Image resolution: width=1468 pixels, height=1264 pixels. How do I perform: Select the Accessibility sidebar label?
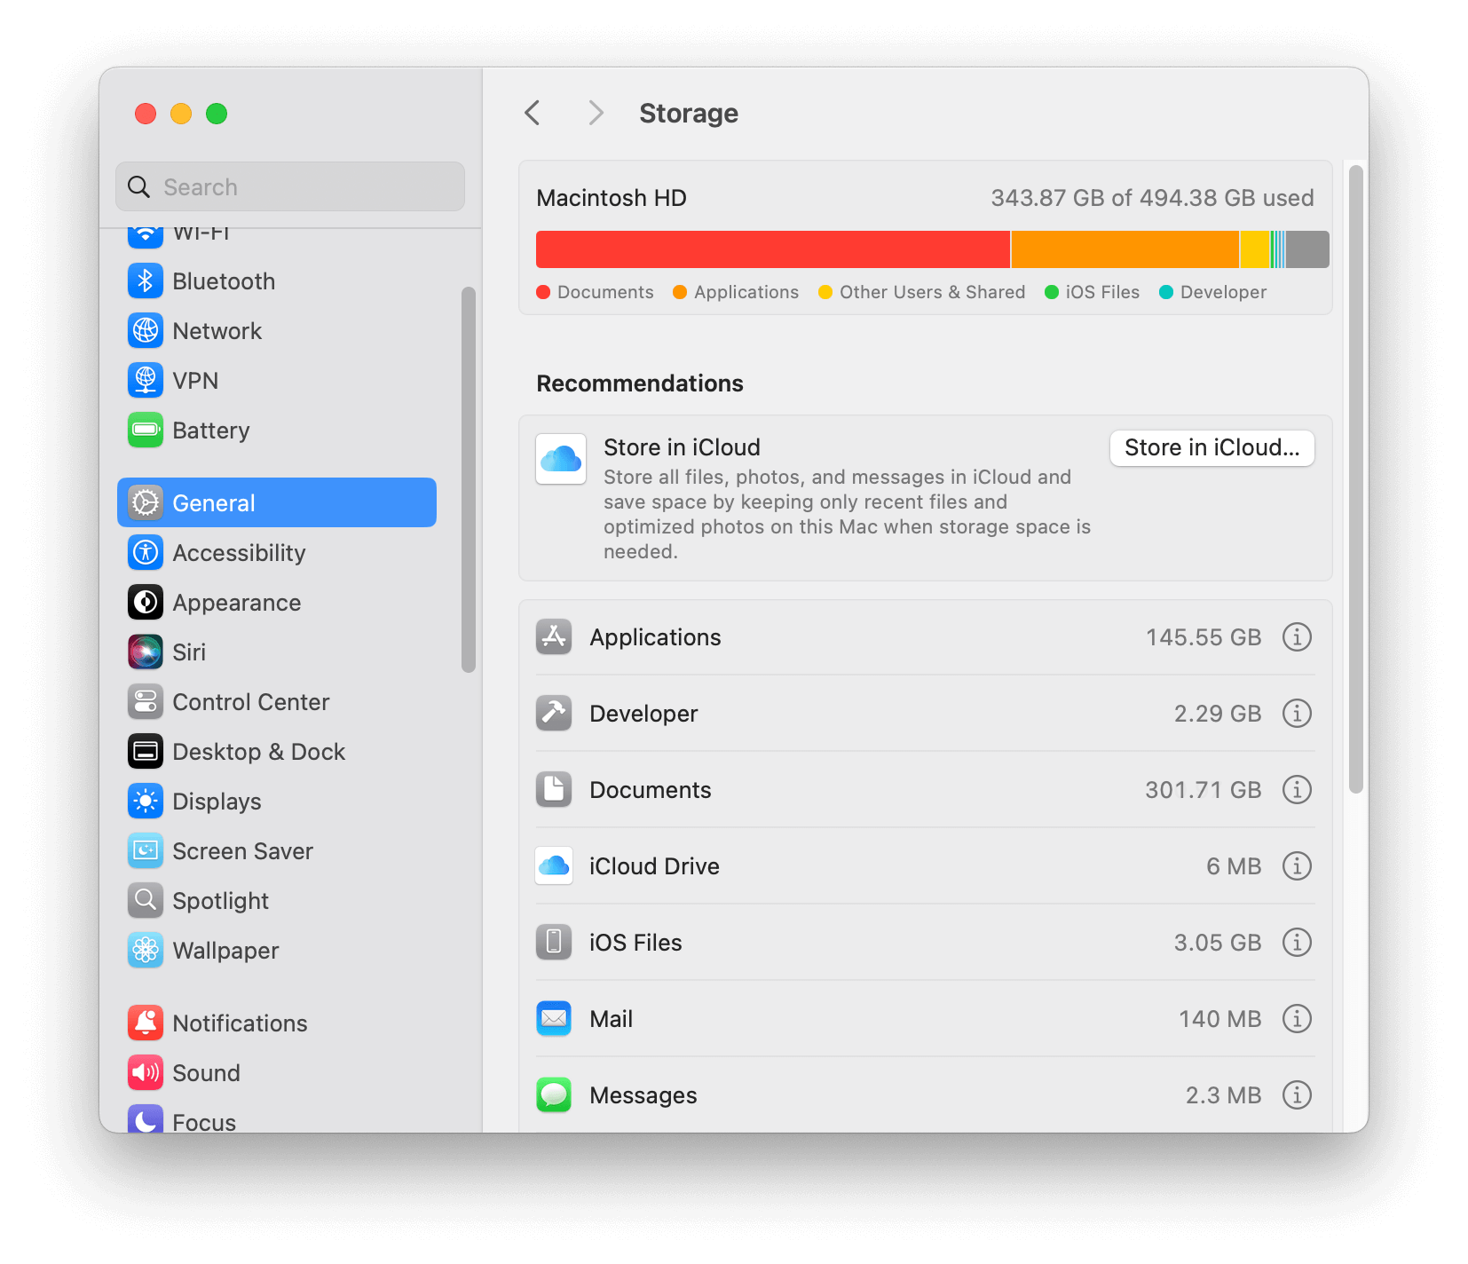pyautogui.click(x=239, y=553)
